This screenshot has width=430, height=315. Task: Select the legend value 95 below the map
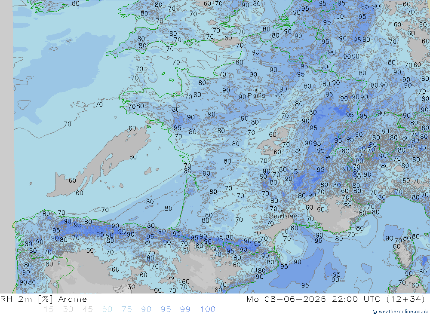coord(166,309)
